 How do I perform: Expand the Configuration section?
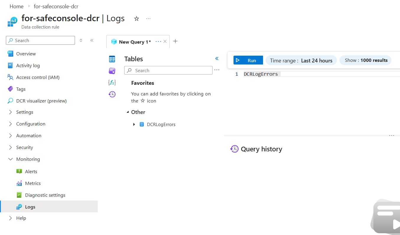[x=11, y=124]
